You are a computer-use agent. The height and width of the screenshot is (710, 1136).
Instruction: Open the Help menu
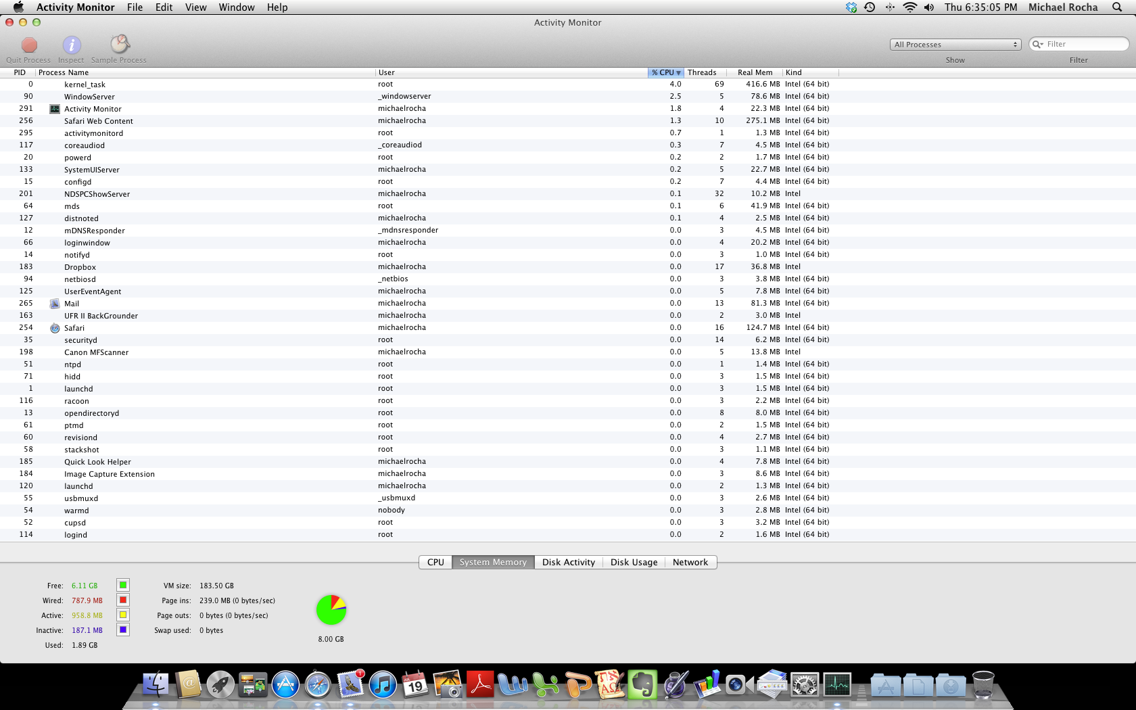[x=277, y=7]
